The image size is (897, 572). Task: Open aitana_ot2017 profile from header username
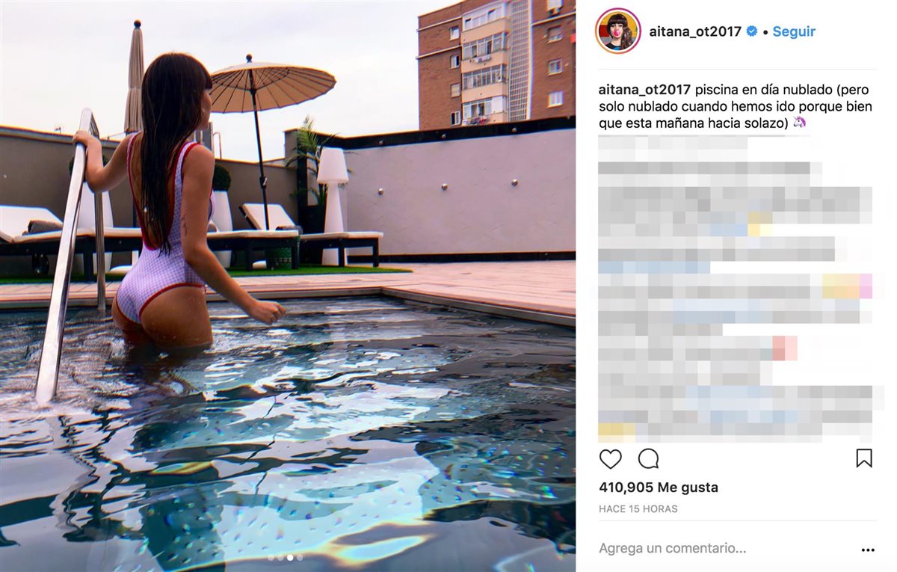(x=695, y=31)
